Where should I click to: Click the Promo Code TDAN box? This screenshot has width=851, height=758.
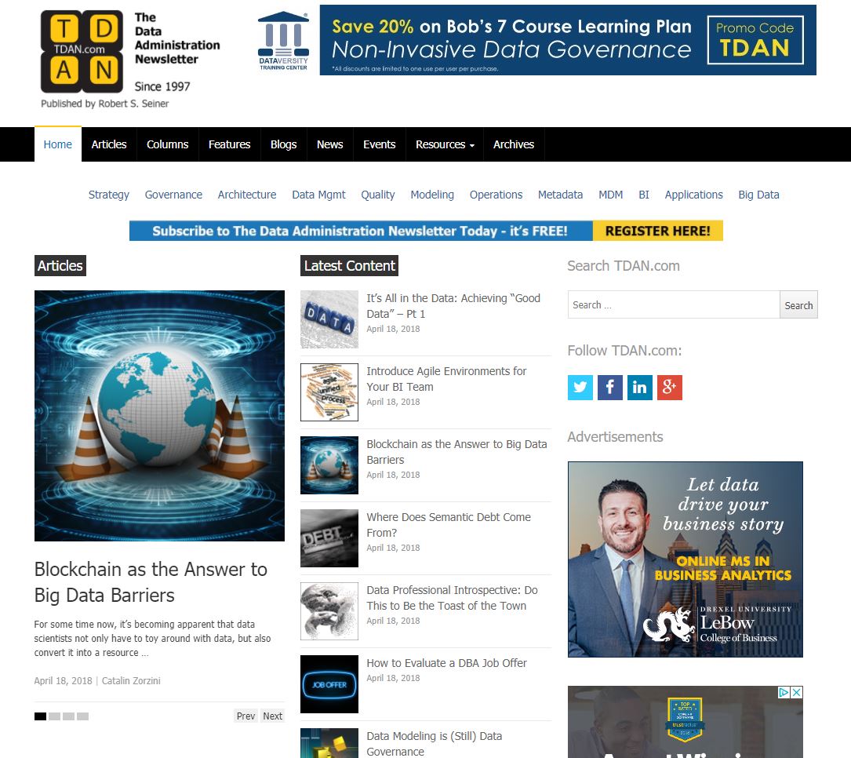[x=755, y=40]
